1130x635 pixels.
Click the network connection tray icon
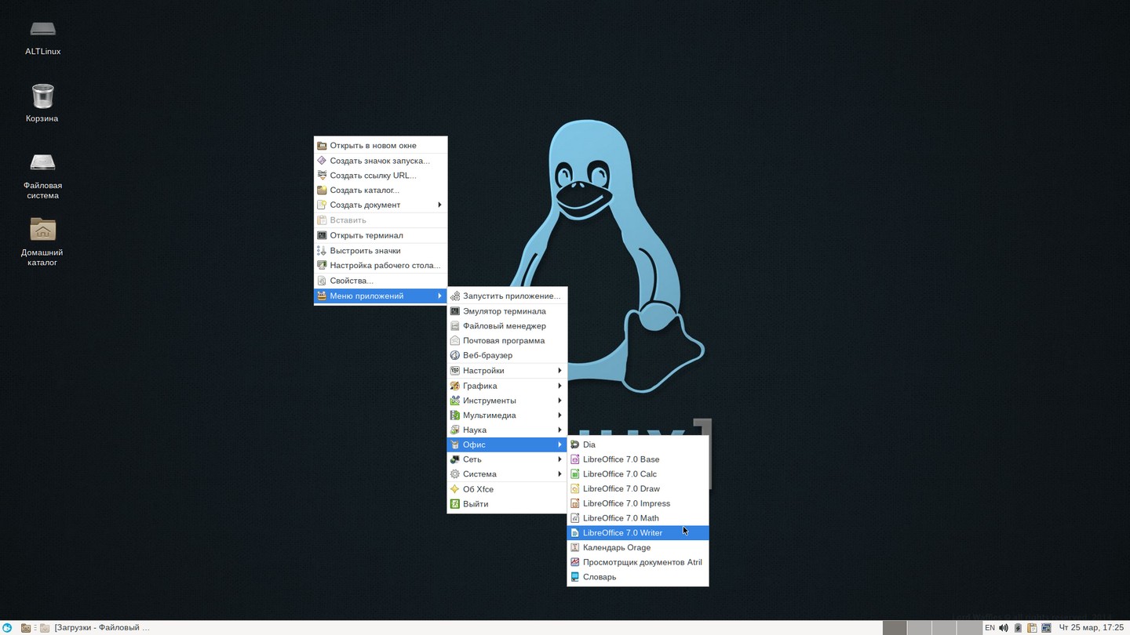1046,627
